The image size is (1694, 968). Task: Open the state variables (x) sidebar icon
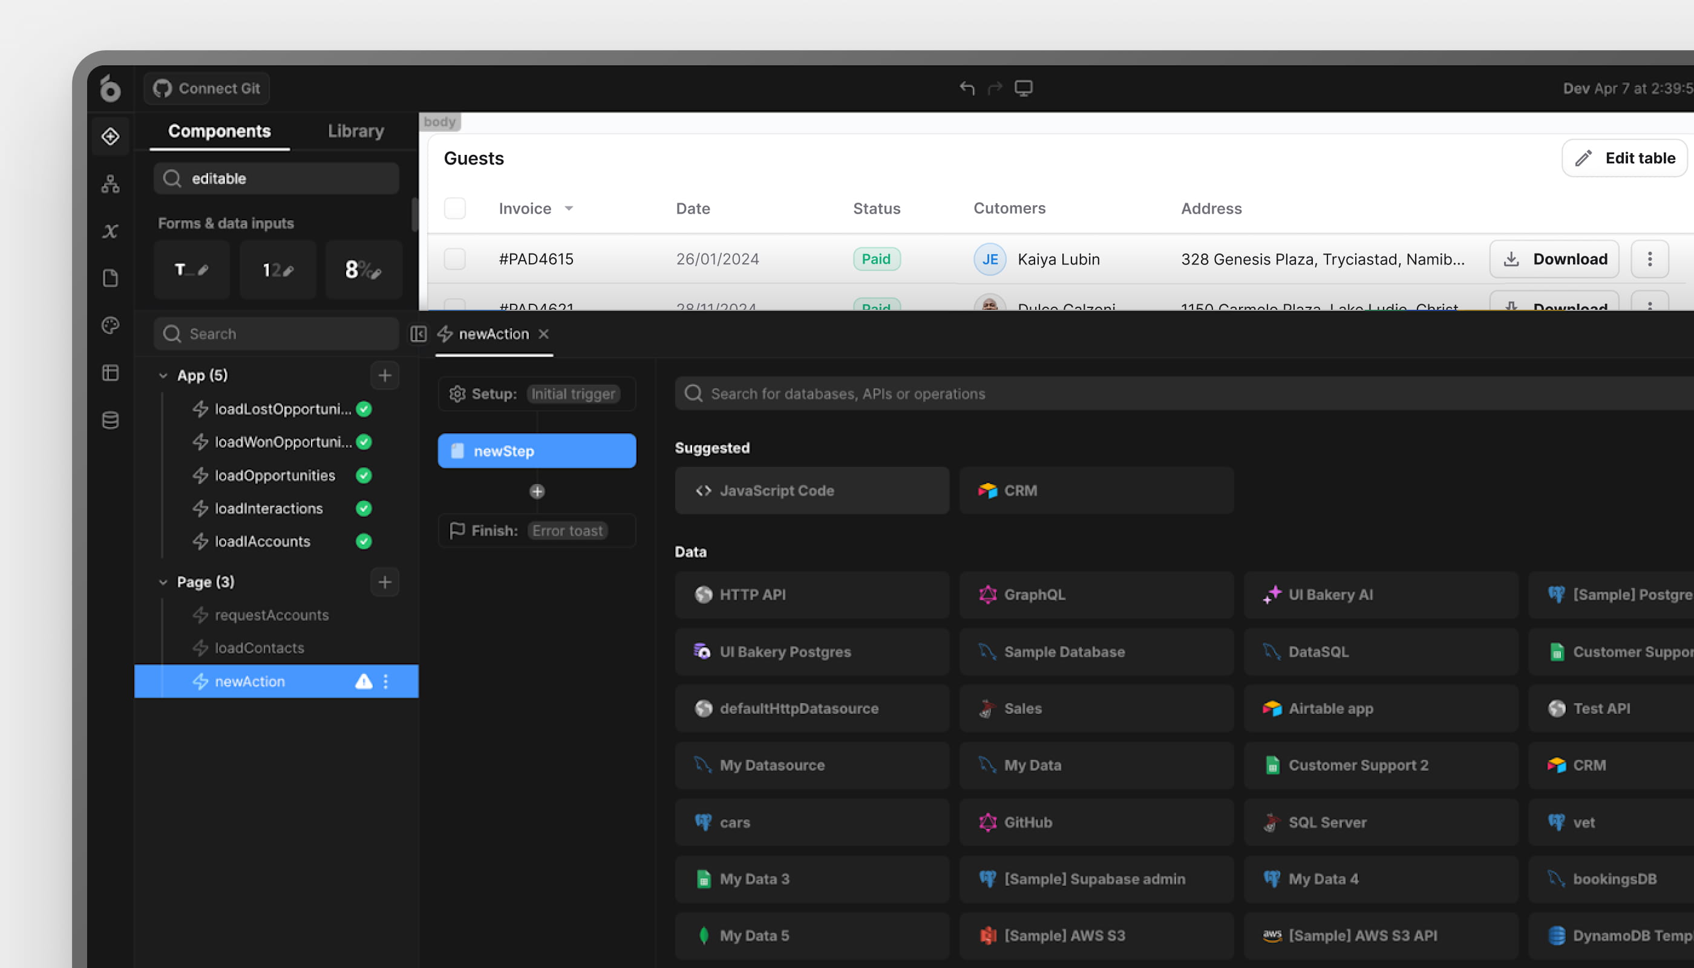pos(110,231)
